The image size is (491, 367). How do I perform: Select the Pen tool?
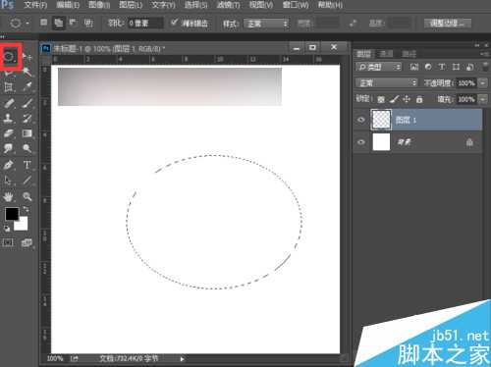click(x=9, y=165)
